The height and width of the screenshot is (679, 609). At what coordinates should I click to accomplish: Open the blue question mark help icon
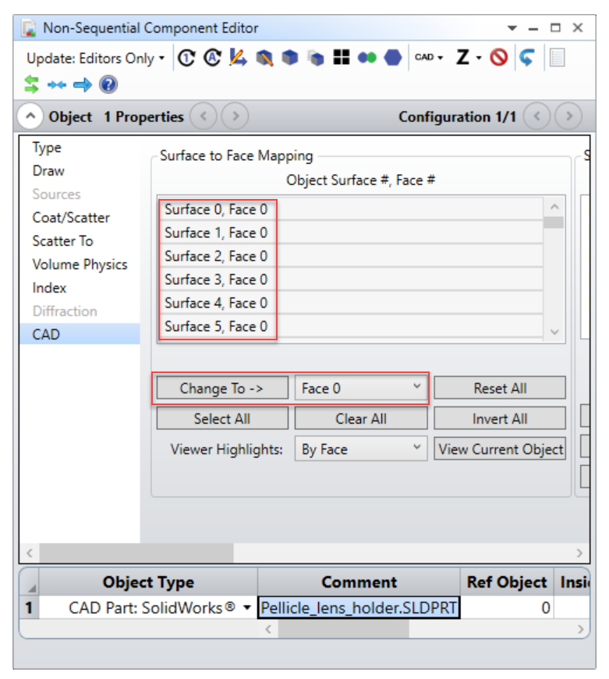(108, 84)
